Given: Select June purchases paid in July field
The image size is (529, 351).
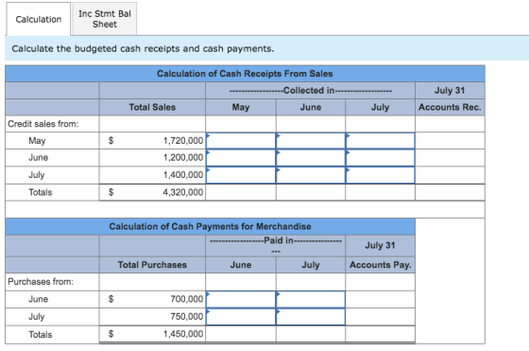Looking at the screenshot, I should pos(311,299).
